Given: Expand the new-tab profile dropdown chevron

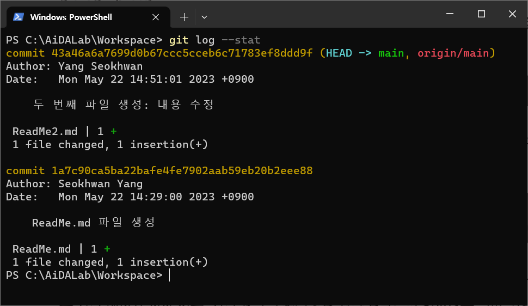Looking at the screenshot, I should 204,17.
